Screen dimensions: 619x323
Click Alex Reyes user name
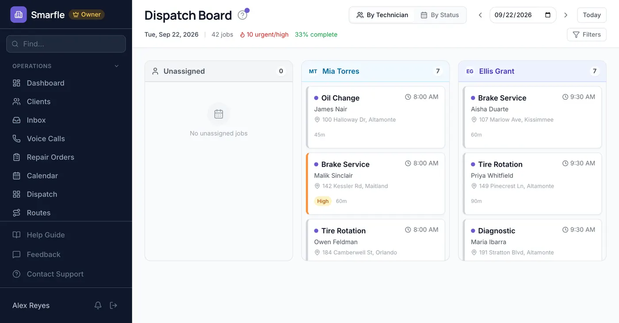point(31,305)
